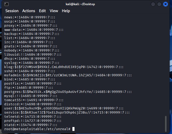Click the proftpd:!:14727 line
The image size is (172, 134).
point(33,121)
